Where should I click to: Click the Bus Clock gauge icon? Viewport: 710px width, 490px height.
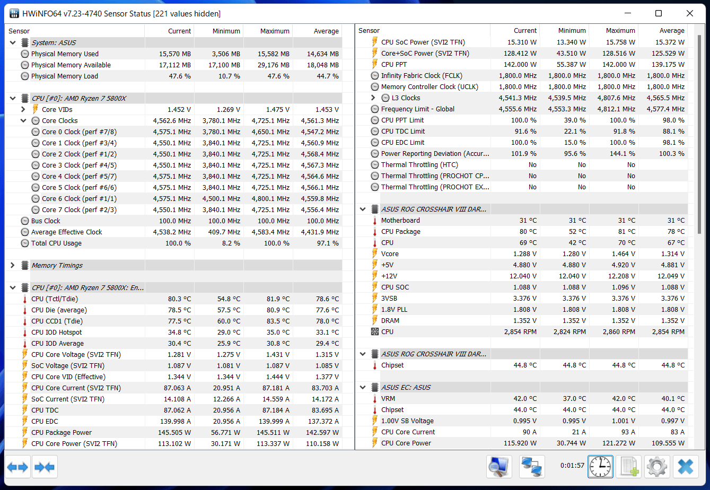(25, 221)
